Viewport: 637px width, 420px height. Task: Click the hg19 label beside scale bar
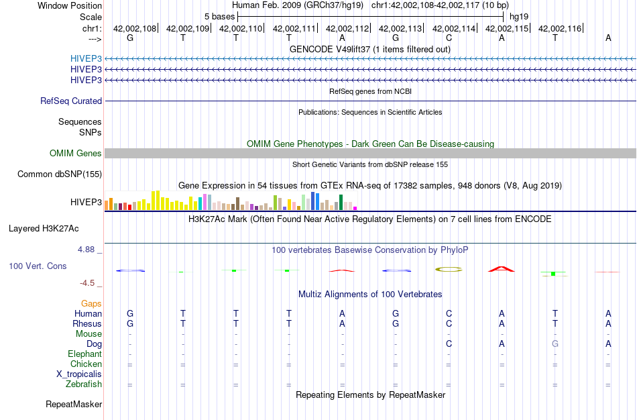519,17
